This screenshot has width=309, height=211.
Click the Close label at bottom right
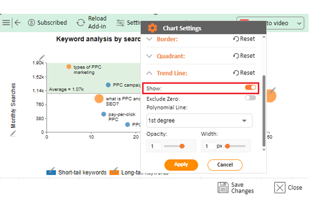(x=295, y=188)
